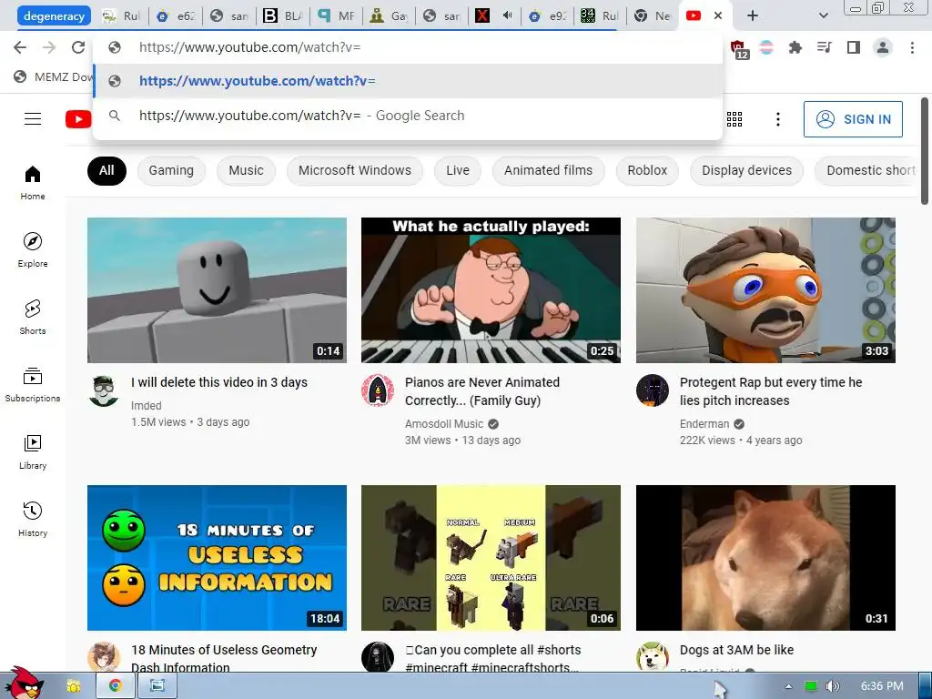This screenshot has height=699, width=932.
Task: Open the Extensions puzzle piece icon
Action: click(795, 47)
